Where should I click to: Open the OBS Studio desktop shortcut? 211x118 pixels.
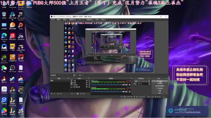(x=12, y=69)
